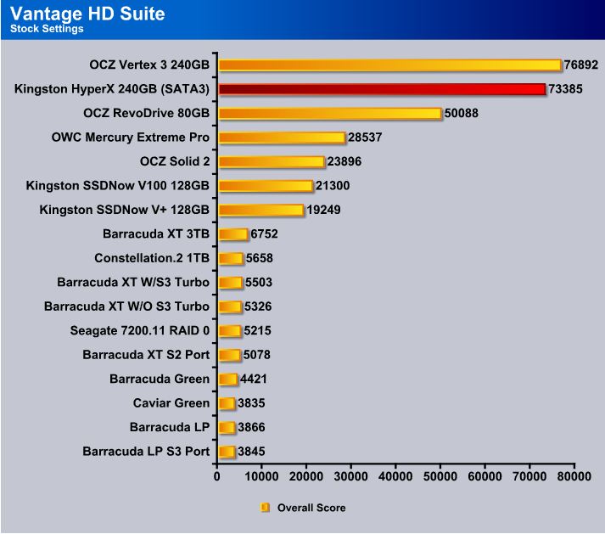Viewport: 605px width, 534px height.
Task: Click the 'OCZ Vertex 3 240GB' label
Action: click(x=149, y=65)
